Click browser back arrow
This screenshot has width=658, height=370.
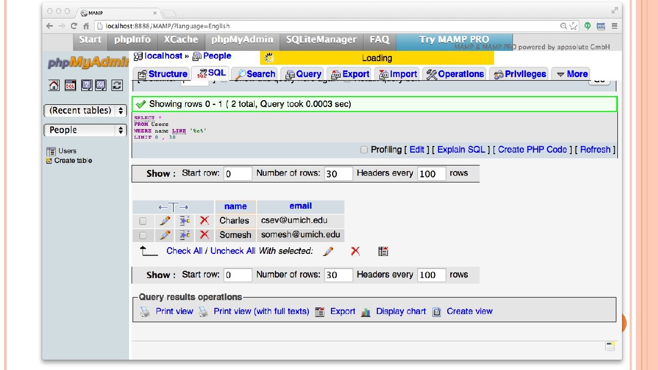50,26
